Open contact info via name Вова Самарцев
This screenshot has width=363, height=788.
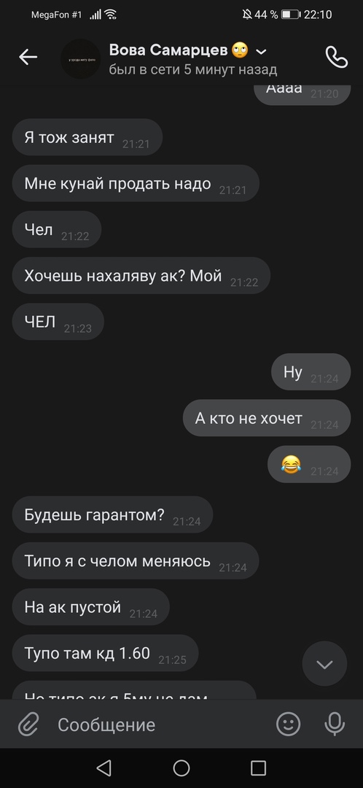[x=168, y=50]
